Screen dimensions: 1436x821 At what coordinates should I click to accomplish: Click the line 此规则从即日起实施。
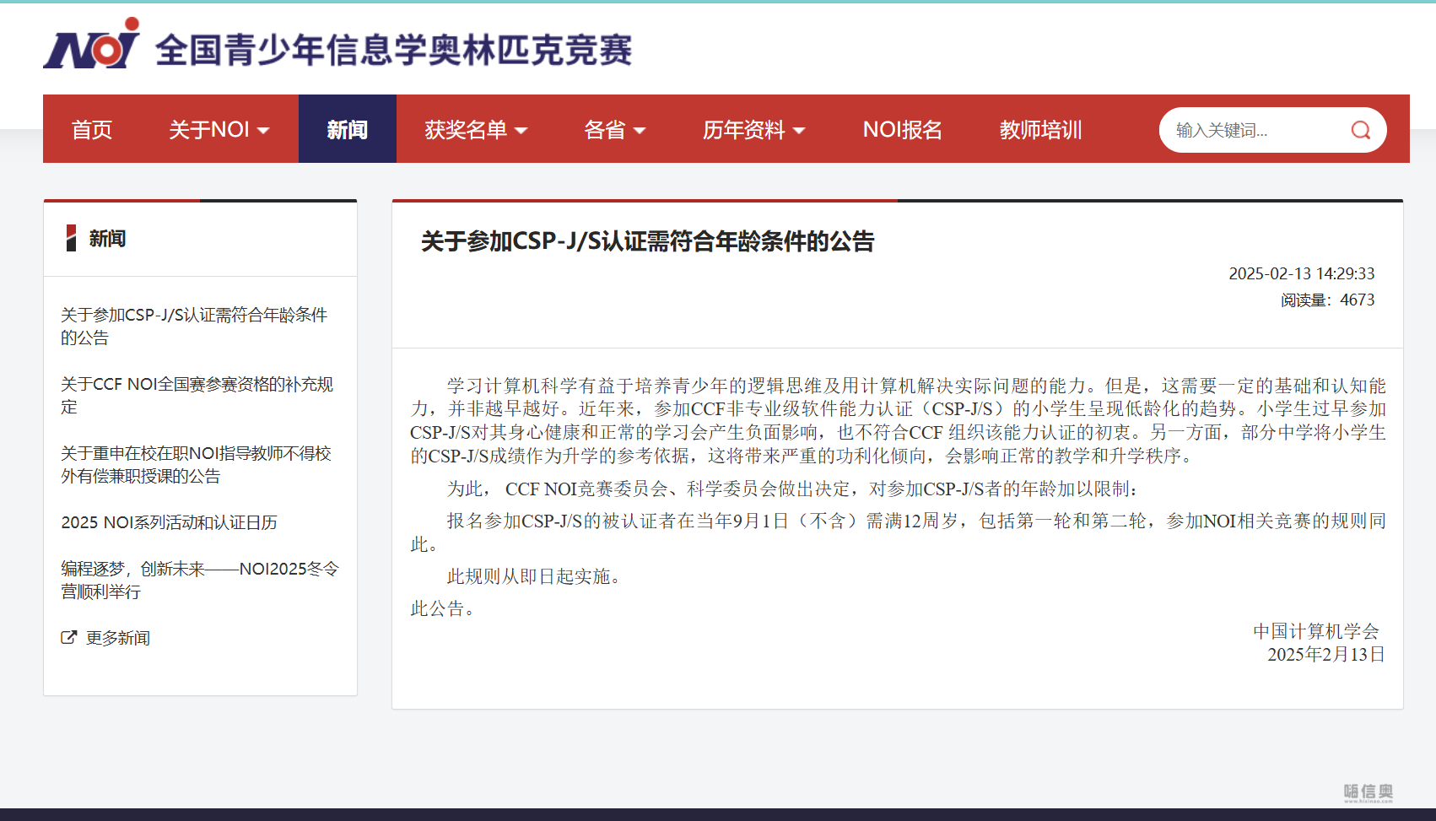[x=536, y=576]
